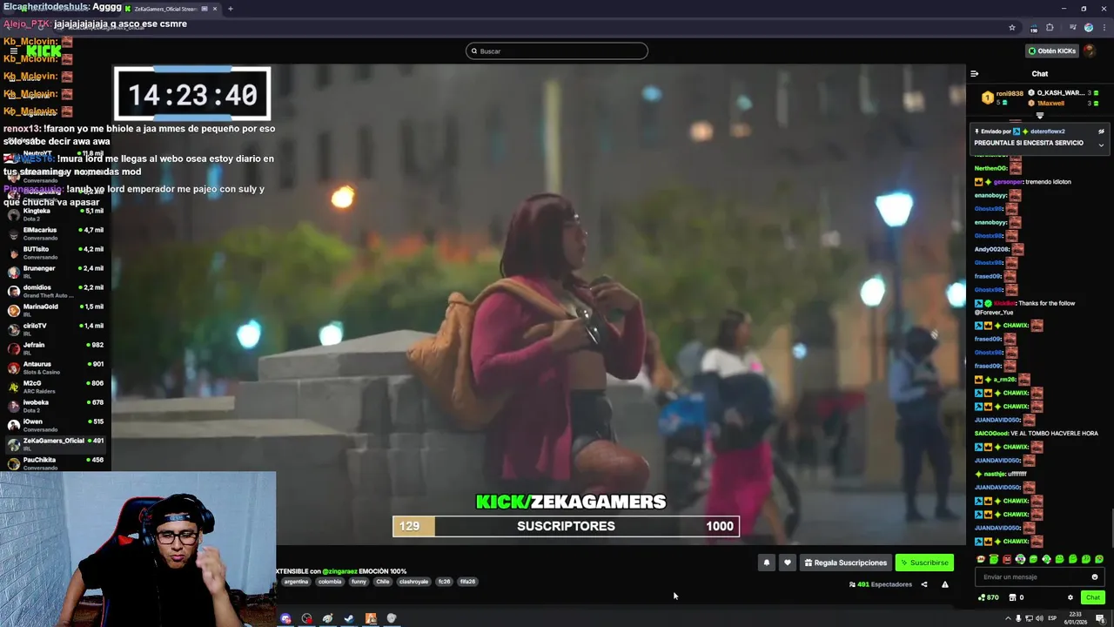This screenshot has height=627, width=1114.
Task: Select ZeKaGamers_Oficial in sidebar list
Action: (x=56, y=444)
